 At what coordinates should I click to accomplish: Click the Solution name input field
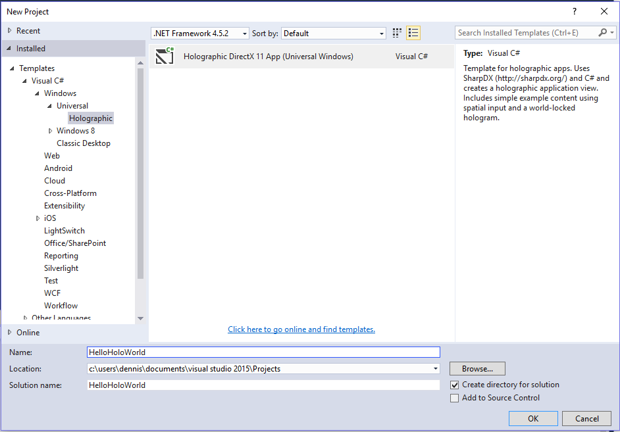[263, 385]
